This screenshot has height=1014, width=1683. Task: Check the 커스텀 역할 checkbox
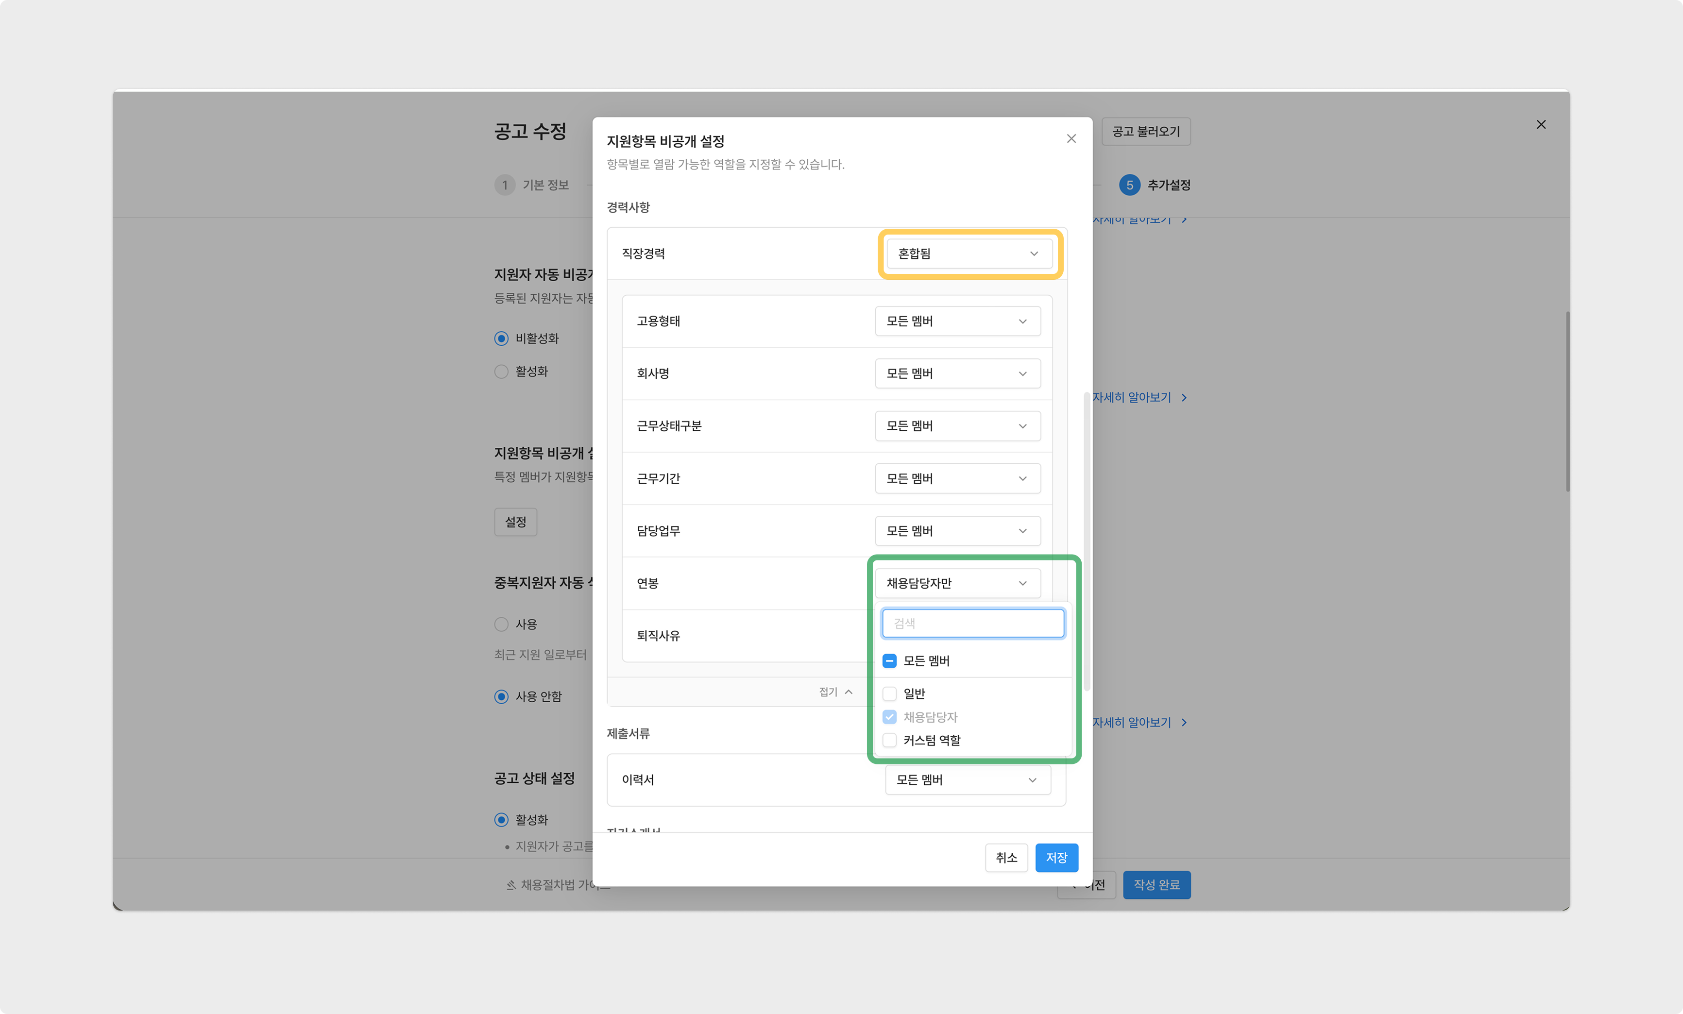tap(889, 740)
